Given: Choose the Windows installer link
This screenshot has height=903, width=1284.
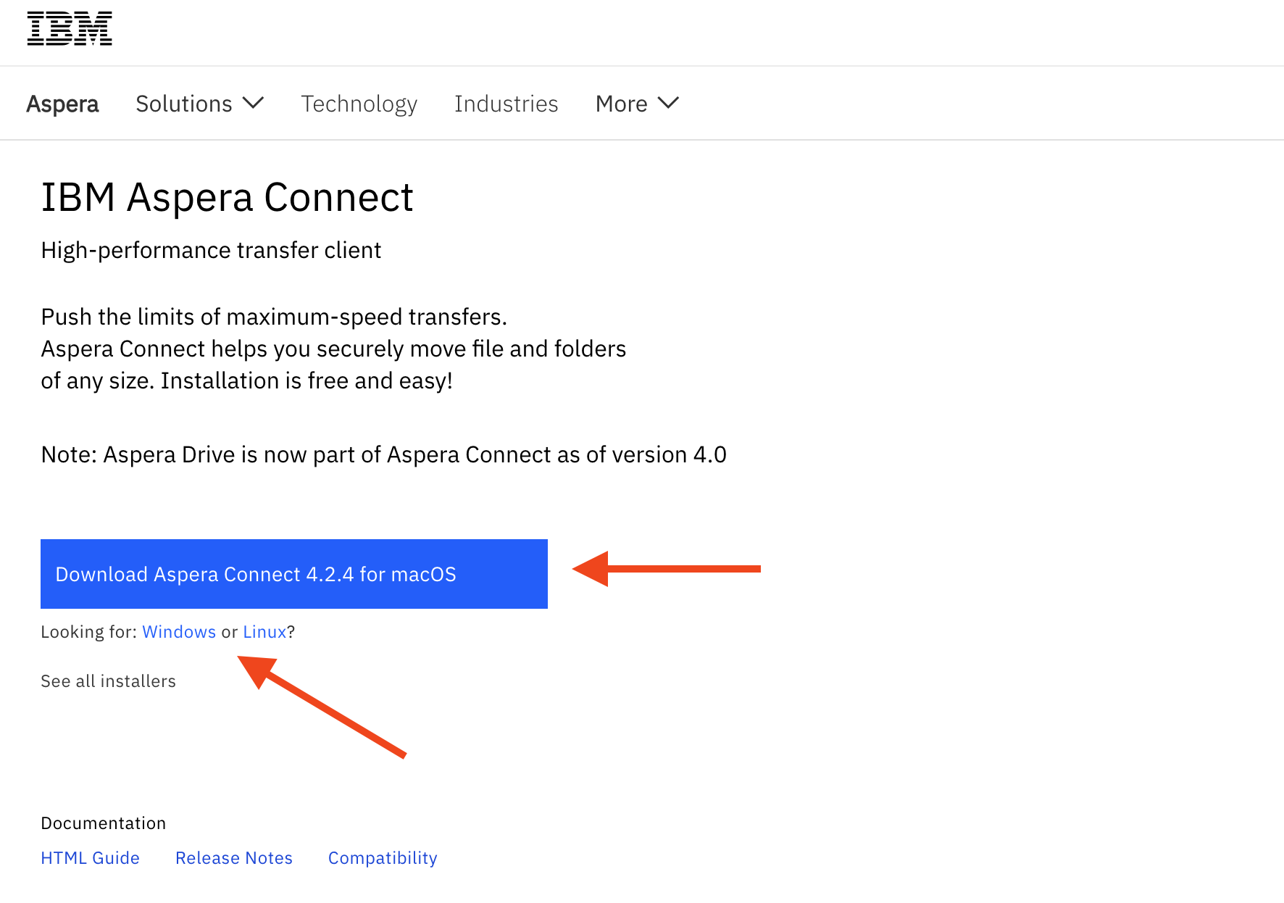Looking at the screenshot, I should pos(179,632).
